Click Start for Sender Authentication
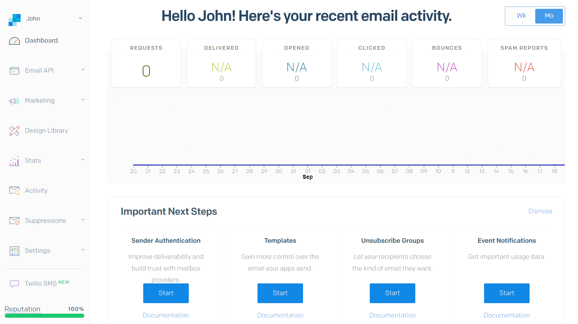Image resolution: width=578 pixels, height=324 pixels. pyautogui.click(x=166, y=293)
